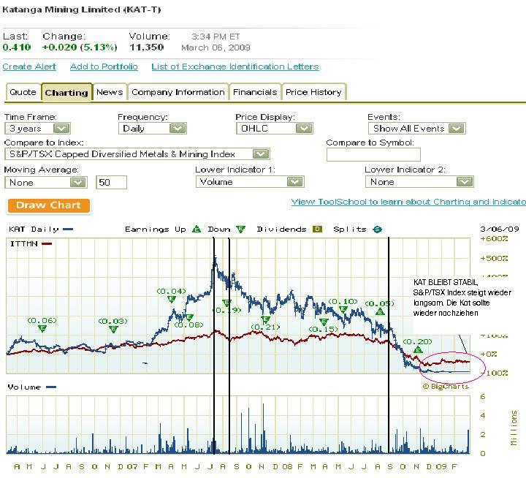526x478 pixels.
Task: Click the earnings marker under (0.03)
Action: click(x=113, y=330)
